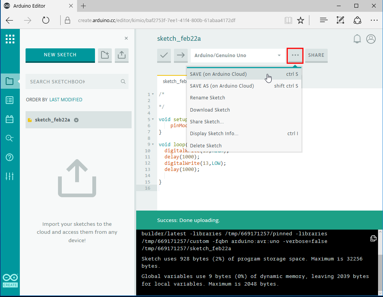Image resolution: width=383 pixels, height=297 pixels.
Task: Click line number 16 in gutter
Action: pos(148,188)
